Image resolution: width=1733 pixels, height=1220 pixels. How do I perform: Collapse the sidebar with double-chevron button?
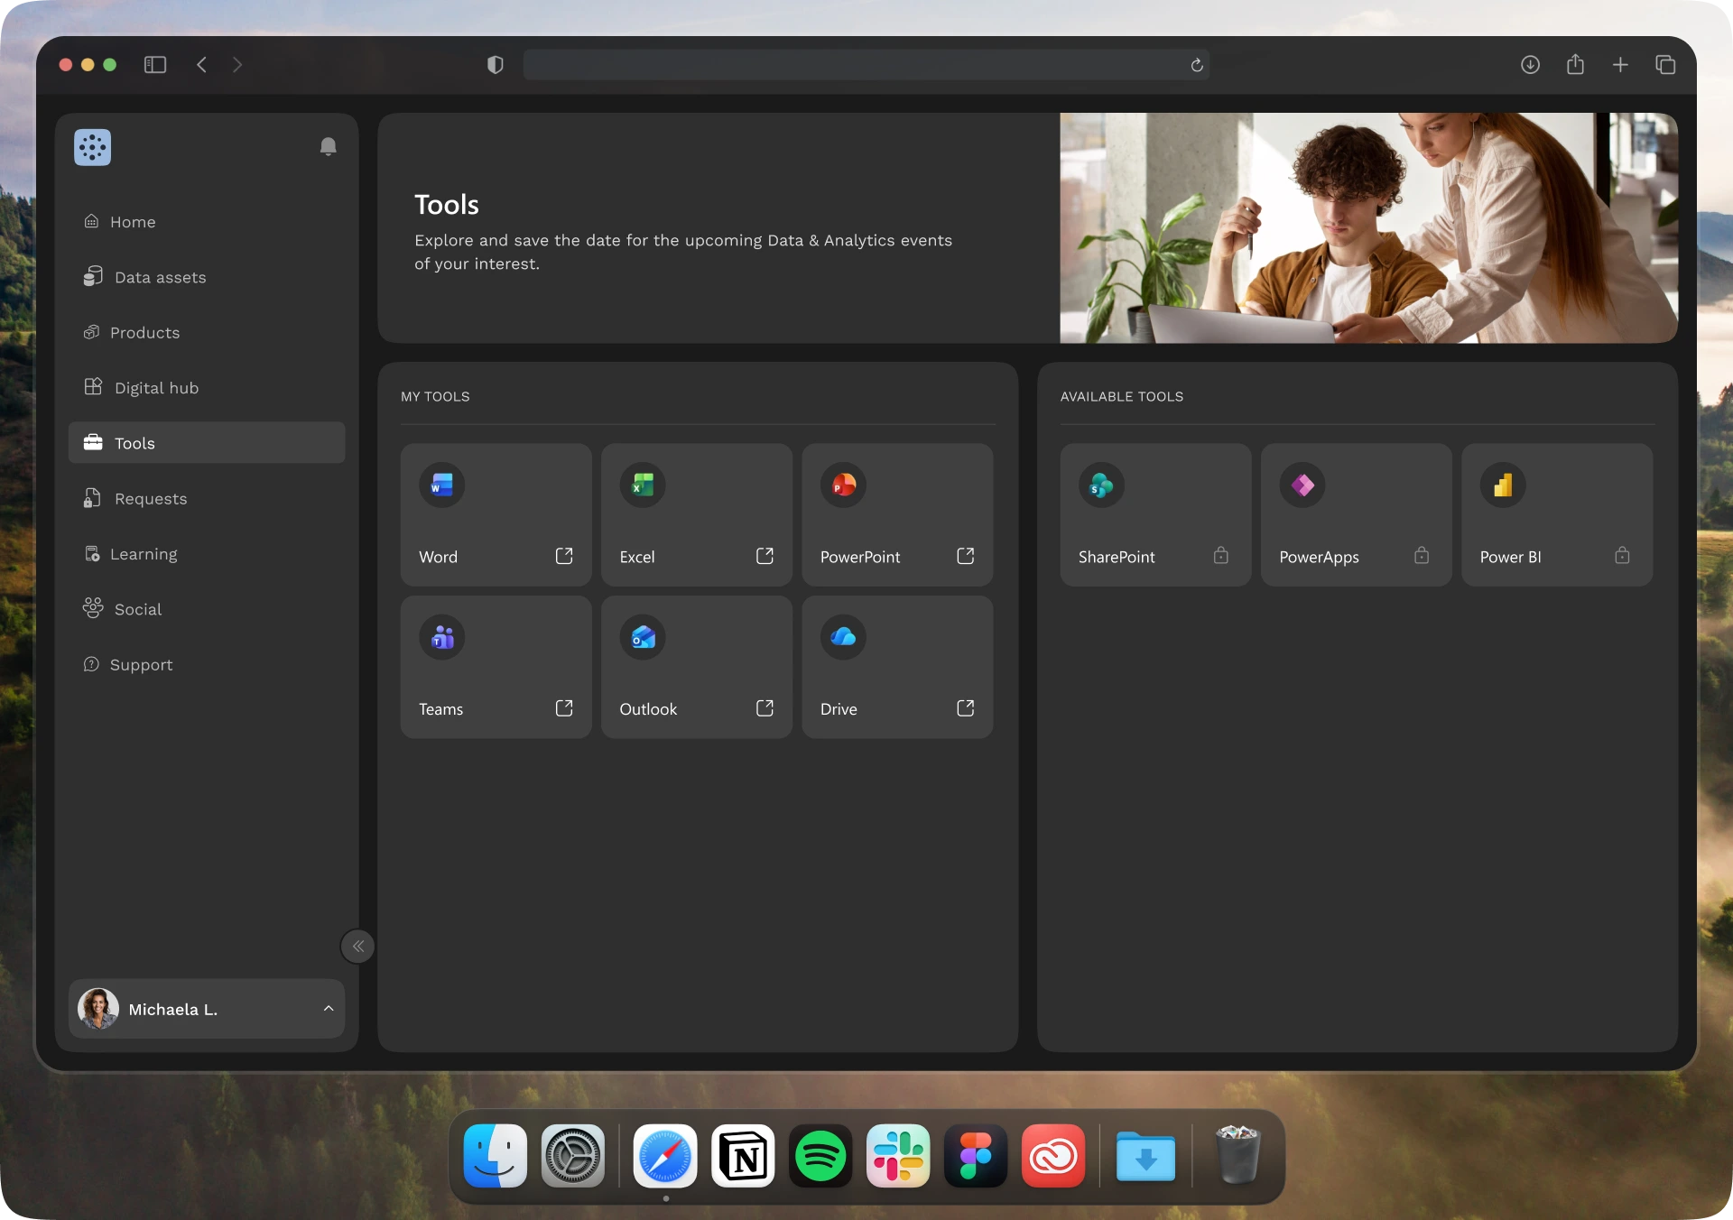click(x=358, y=947)
